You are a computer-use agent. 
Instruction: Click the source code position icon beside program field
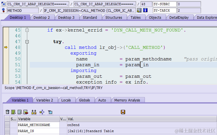pos(3,4)
